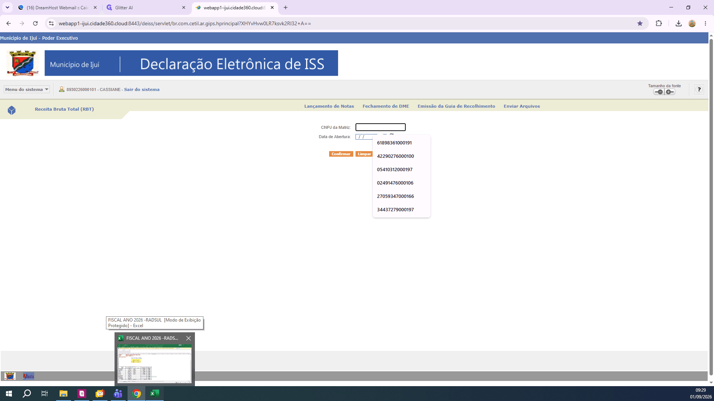Increase font size with plus control
The height and width of the screenshot is (401, 714).
[670, 92]
